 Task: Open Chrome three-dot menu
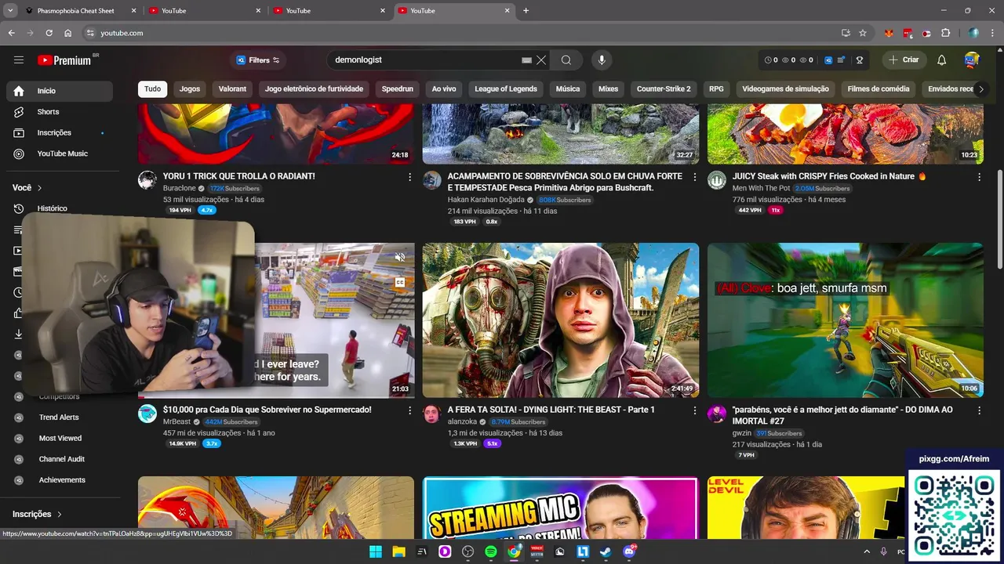point(993,33)
